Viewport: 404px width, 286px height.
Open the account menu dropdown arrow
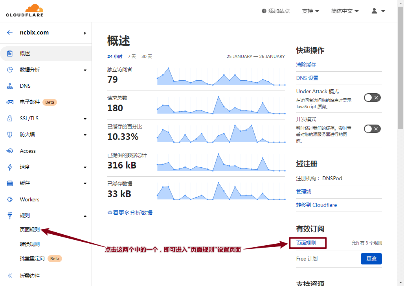click(383, 11)
